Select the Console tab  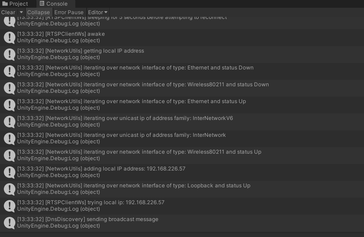[x=54, y=4]
